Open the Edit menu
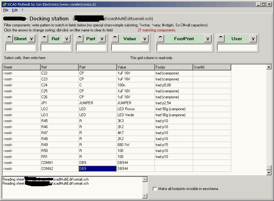 click(15, 10)
